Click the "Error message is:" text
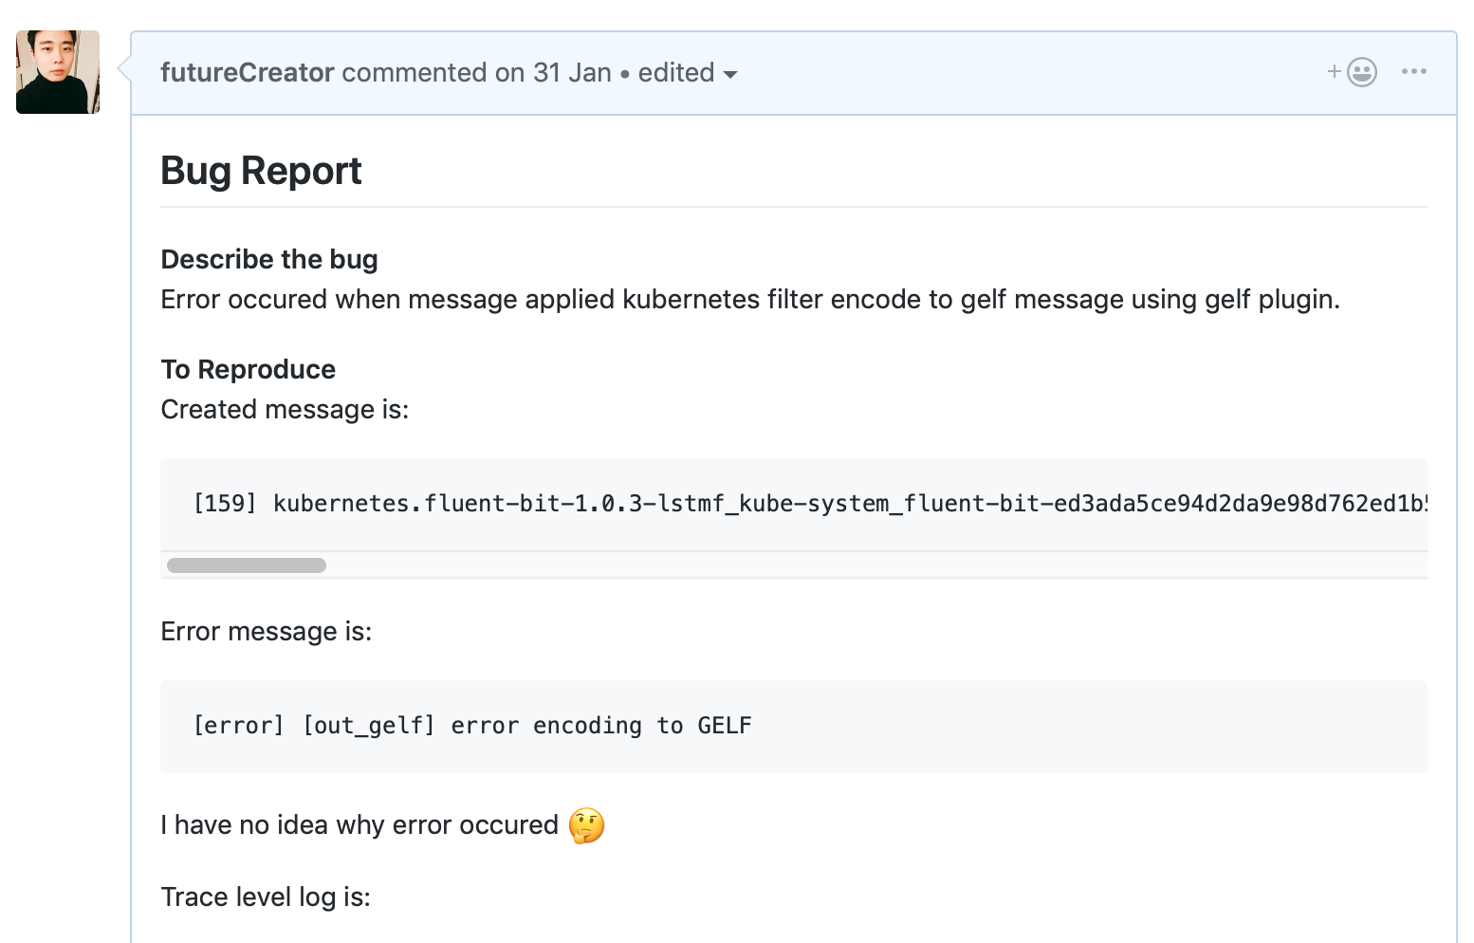 [267, 632]
